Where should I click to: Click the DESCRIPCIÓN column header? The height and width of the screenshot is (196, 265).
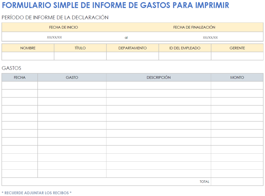(x=159, y=77)
